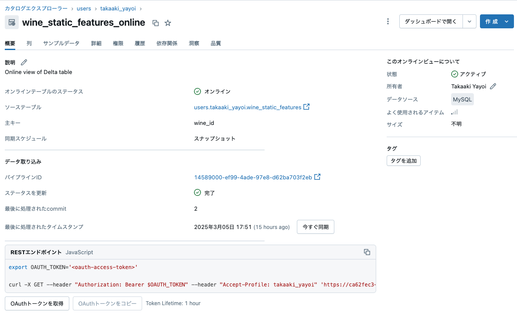Image resolution: width=517 pixels, height=313 pixels.
Task: Open the users.takaaki_yayoi.wine_static_features link
Action: [x=247, y=107]
